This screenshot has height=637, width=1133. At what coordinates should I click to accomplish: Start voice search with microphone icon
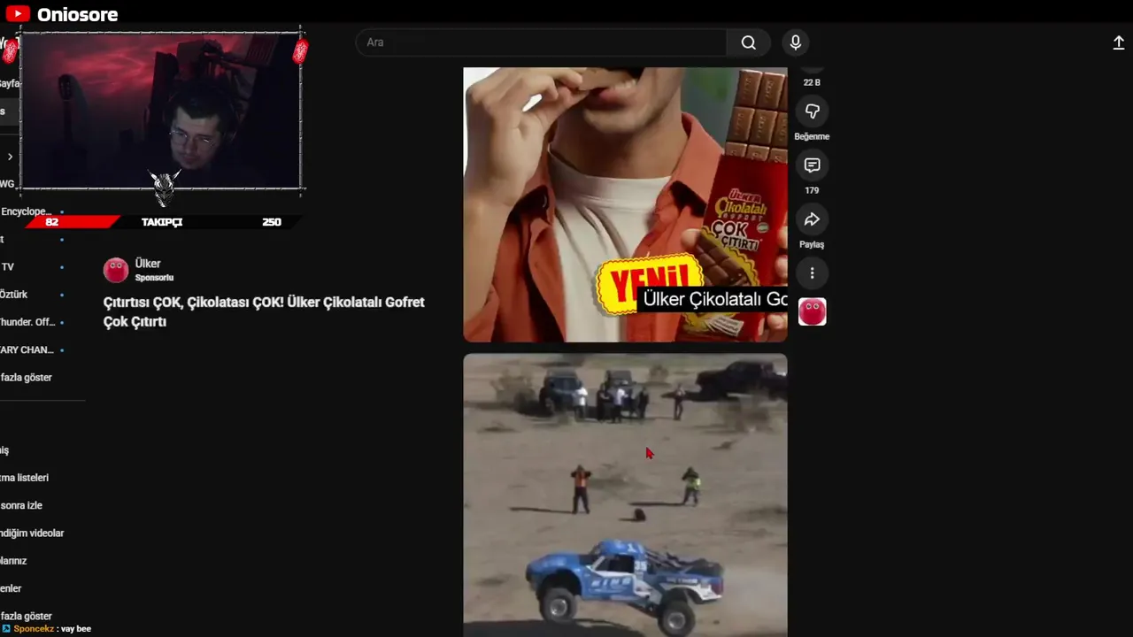(795, 42)
